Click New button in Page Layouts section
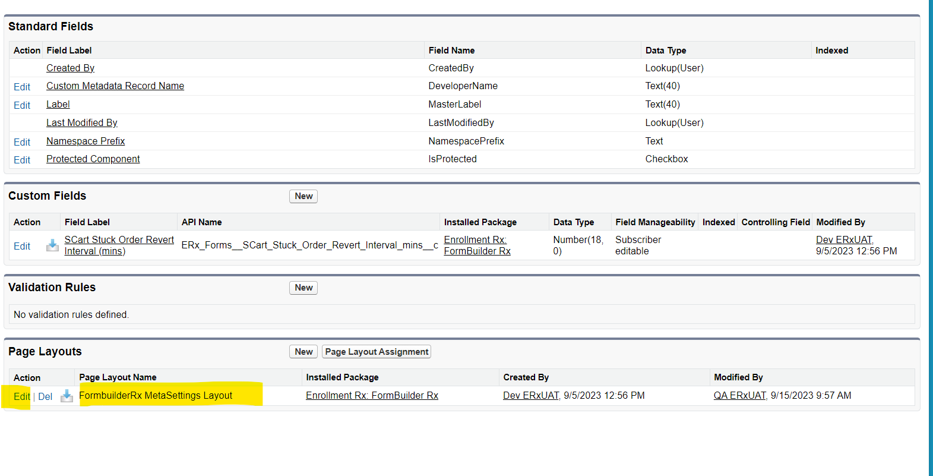The height and width of the screenshot is (476, 933). [x=303, y=352]
